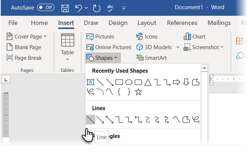Toggle the AutoSave switch

point(46,7)
